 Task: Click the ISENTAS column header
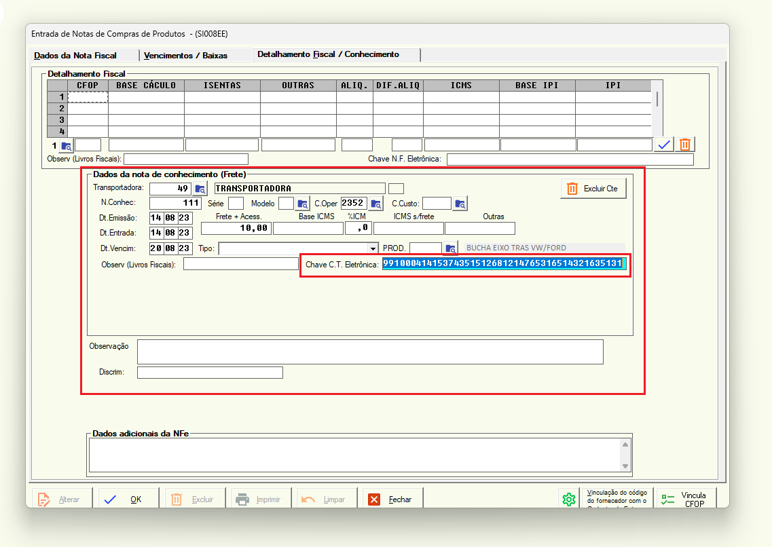pyautogui.click(x=223, y=86)
